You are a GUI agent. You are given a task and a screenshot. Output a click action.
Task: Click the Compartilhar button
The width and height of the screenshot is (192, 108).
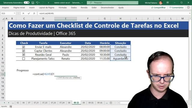tap(158, 7)
